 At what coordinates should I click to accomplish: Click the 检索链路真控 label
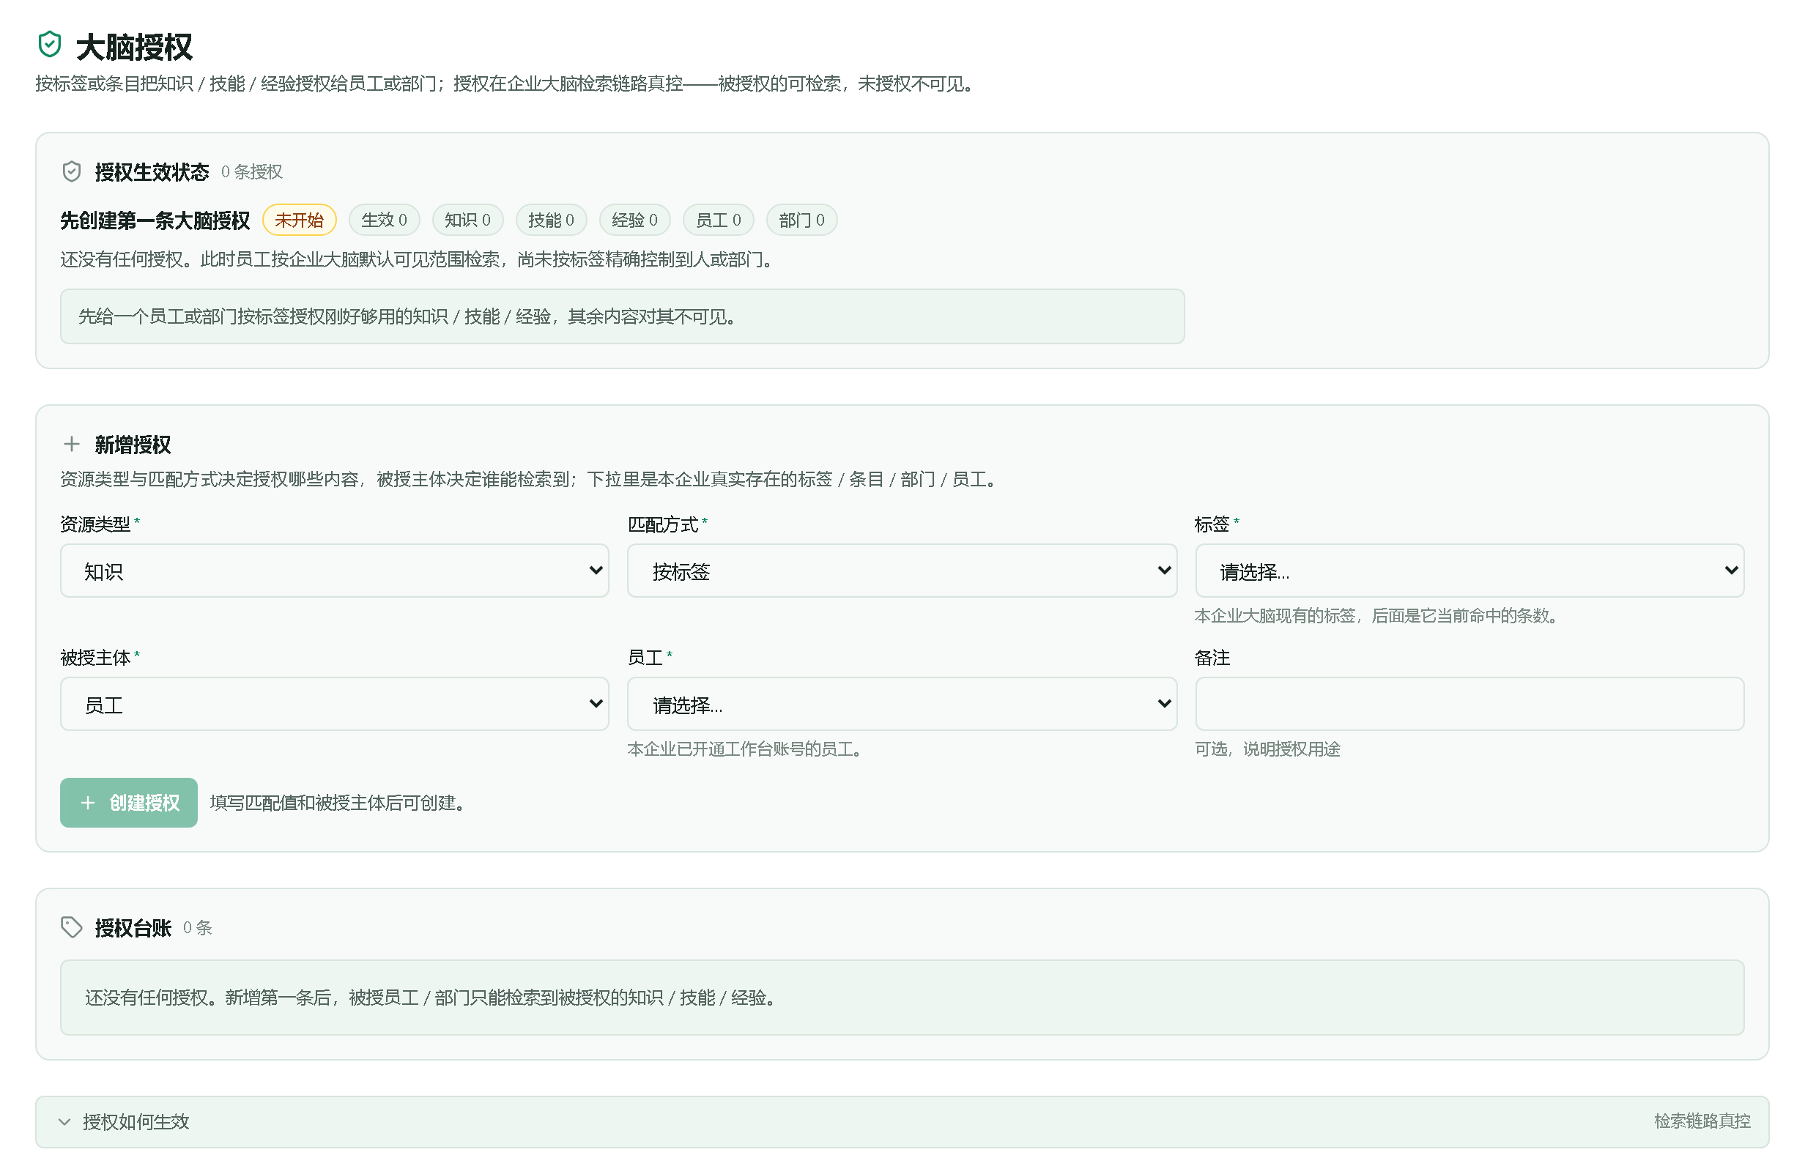coord(1702,1121)
